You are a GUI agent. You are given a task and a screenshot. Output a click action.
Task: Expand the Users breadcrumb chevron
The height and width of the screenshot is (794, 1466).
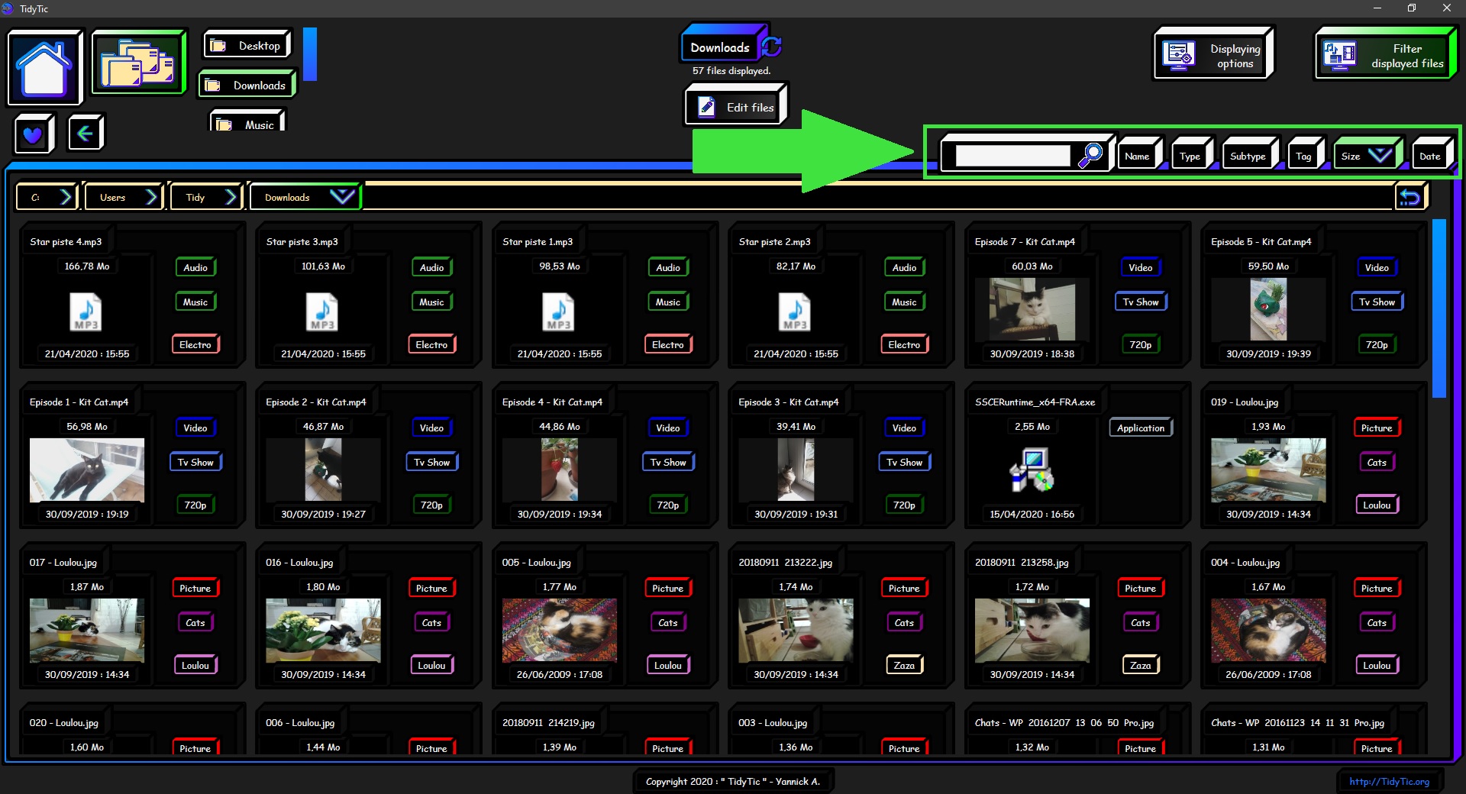(x=151, y=197)
